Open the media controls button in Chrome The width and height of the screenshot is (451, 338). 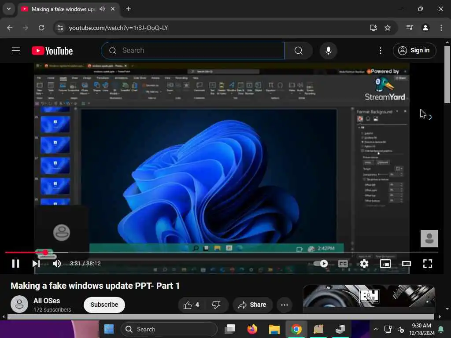410,28
